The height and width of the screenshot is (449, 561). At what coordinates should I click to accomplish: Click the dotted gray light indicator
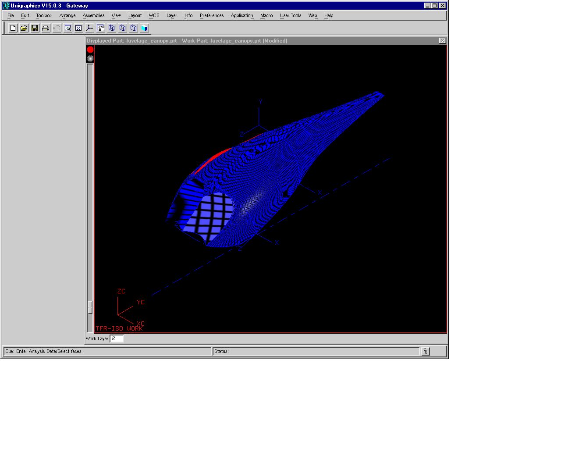pos(90,58)
